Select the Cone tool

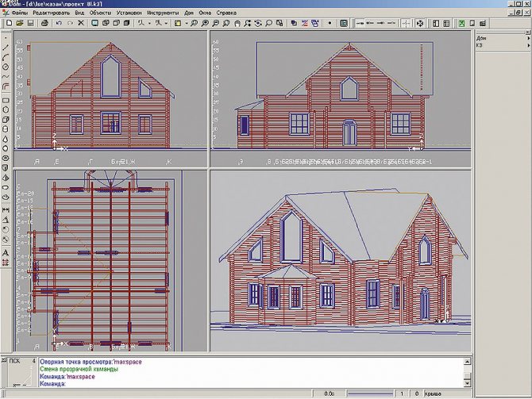point(6,139)
